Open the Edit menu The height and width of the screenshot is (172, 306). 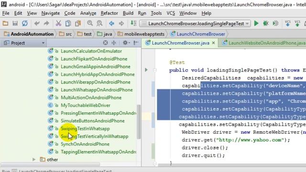click(x=18, y=13)
